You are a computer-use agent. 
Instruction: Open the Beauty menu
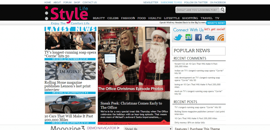(x=99, y=18)
